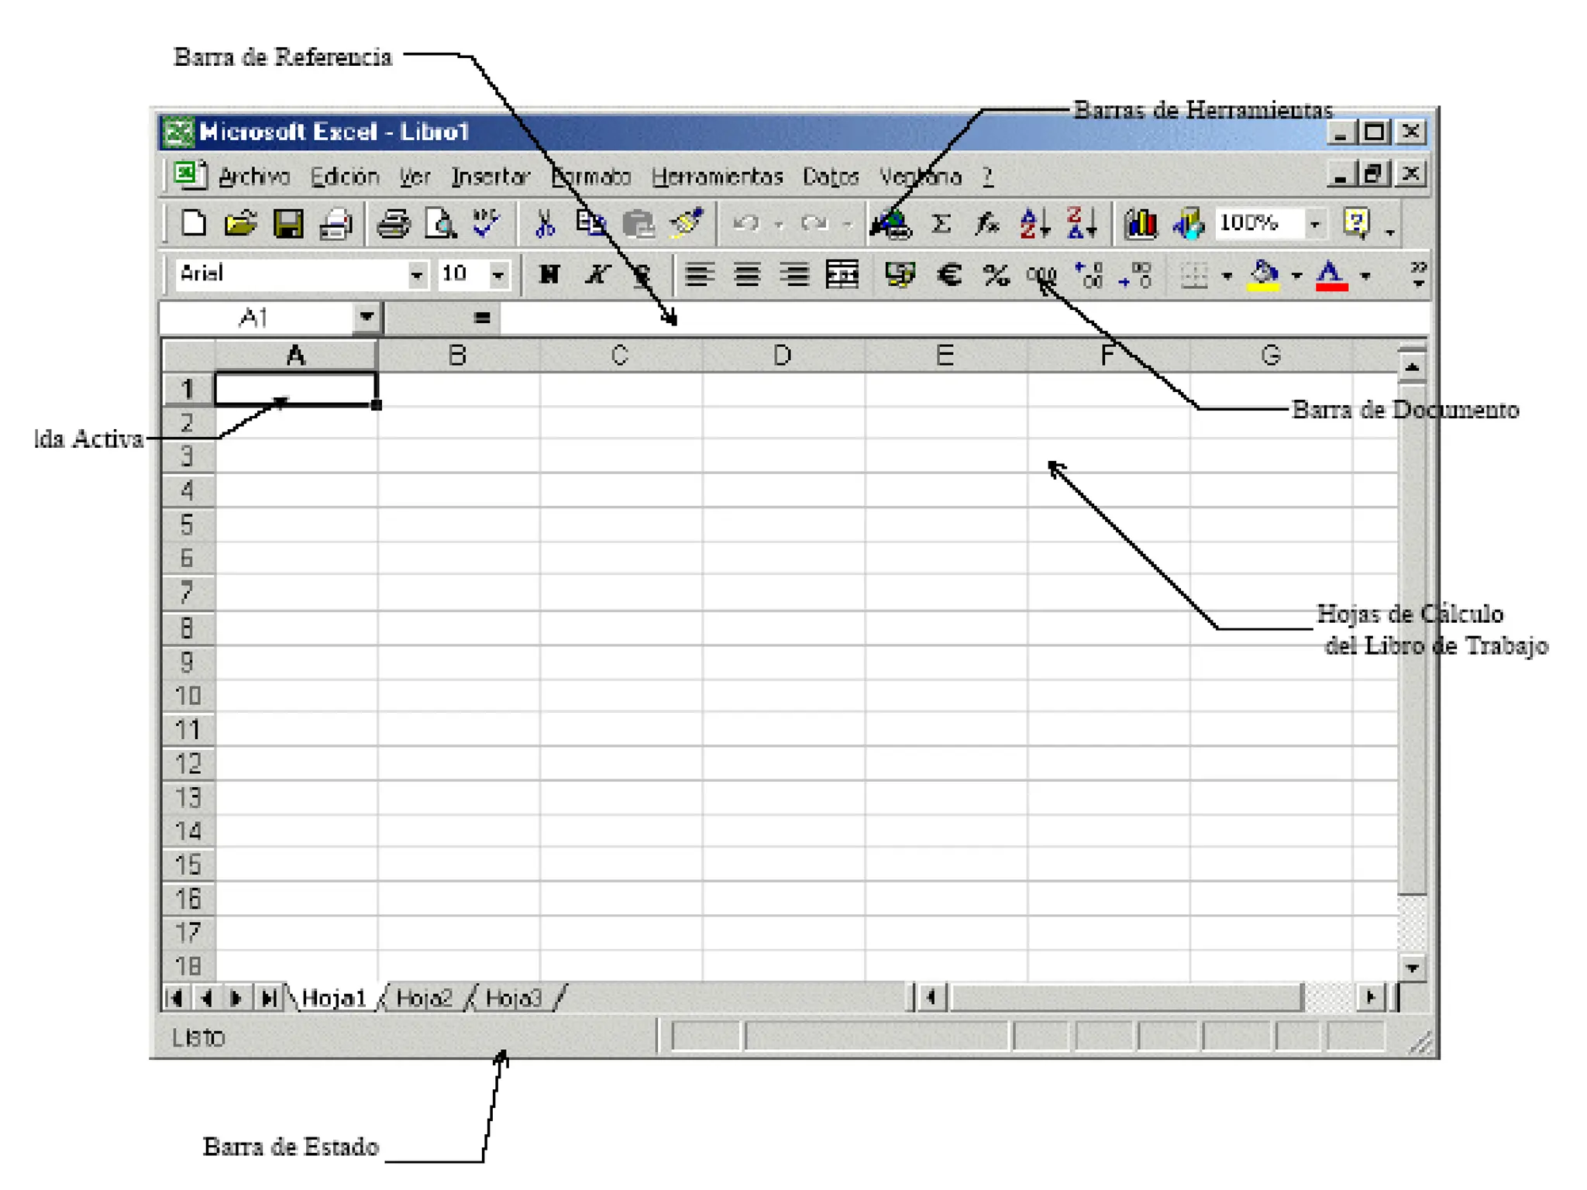Viewport: 1587px width, 1190px height.
Task: Click the column D header
Action: click(x=783, y=356)
